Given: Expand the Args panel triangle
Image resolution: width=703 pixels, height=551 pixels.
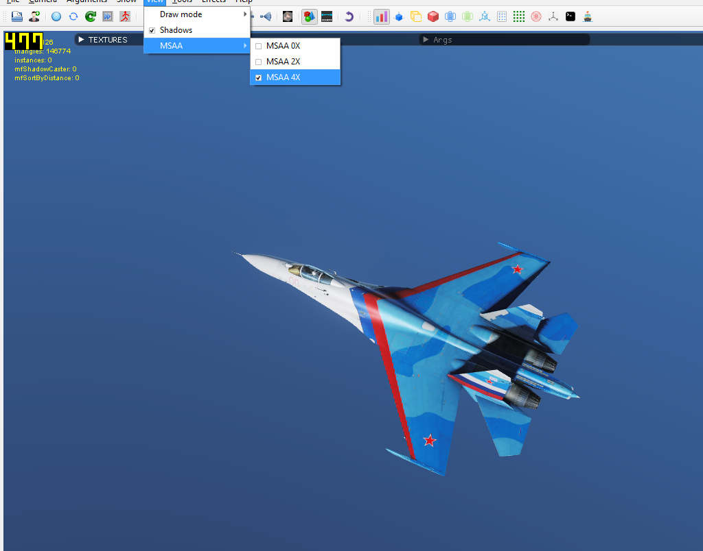Looking at the screenshot, I should point(426,40).
